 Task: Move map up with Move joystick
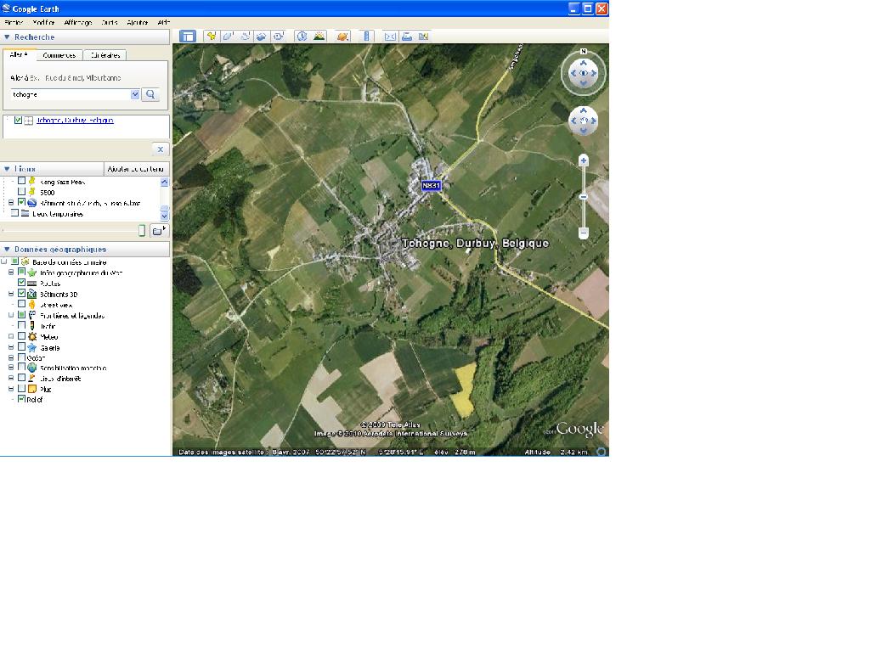click(583, 111)
